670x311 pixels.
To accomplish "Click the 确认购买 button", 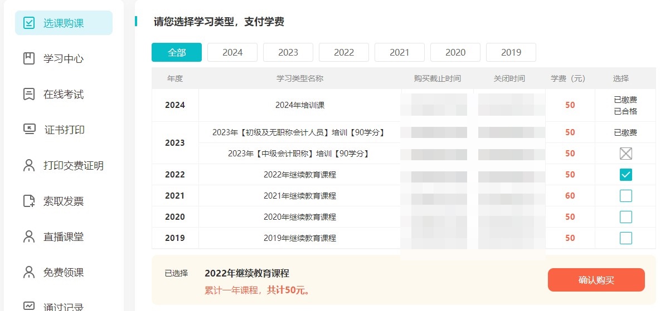I will (x=596, y=280).
